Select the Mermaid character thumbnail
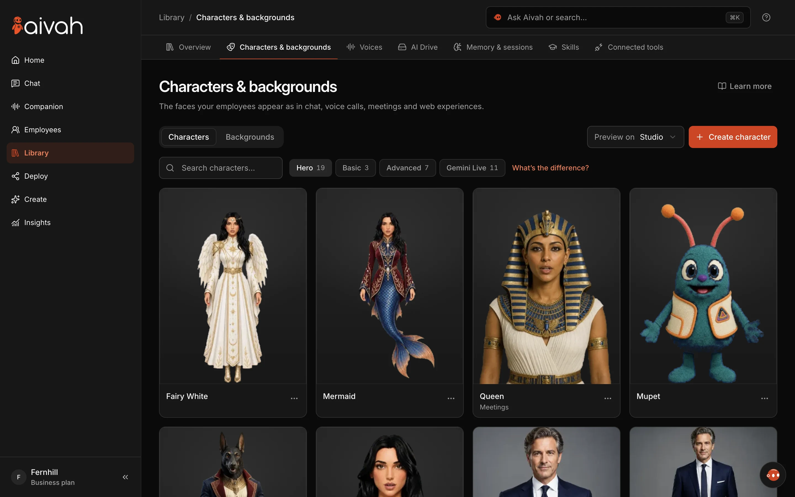 click(389, 286)
